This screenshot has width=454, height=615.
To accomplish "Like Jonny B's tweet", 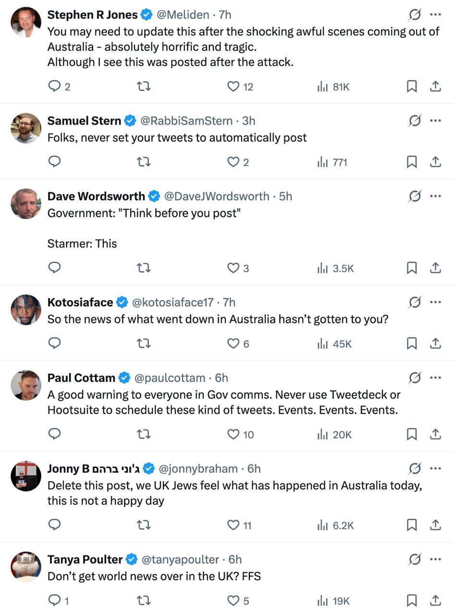I will tap(233, 525).
